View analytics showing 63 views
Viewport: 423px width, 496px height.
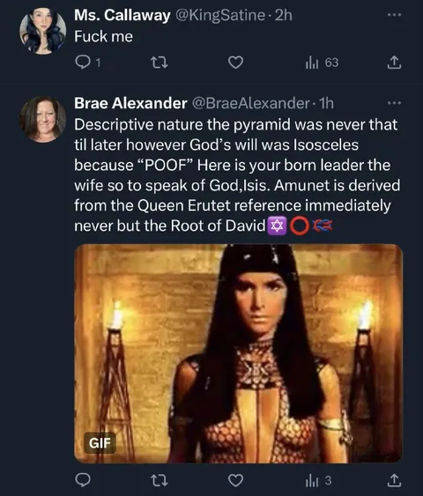click(322, 63)
